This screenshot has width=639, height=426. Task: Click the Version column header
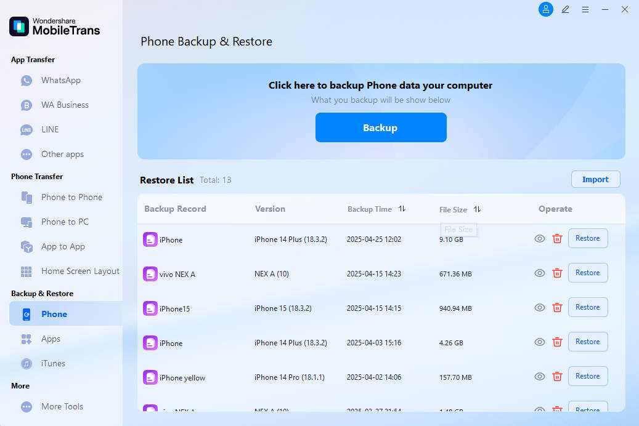(x=270, y=209)
